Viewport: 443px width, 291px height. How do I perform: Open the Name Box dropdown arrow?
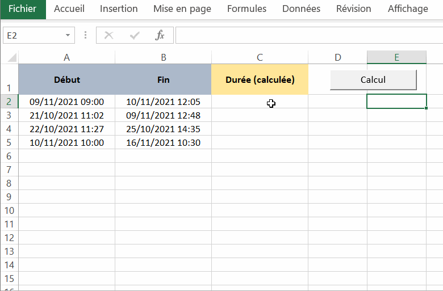pyautogui.click(x=68, y=35)
